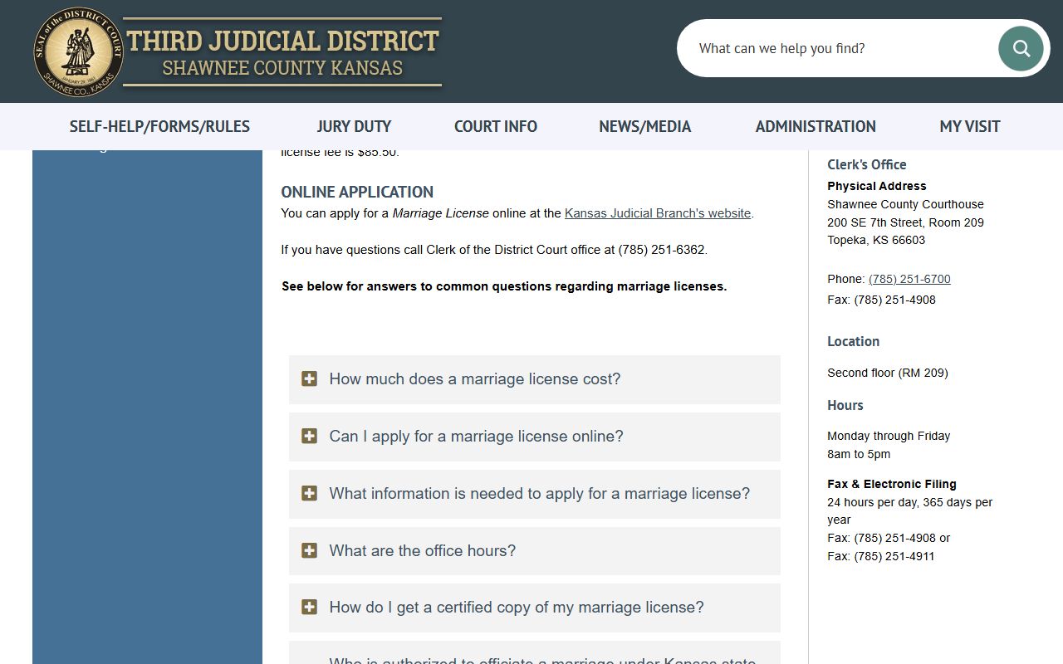Click the plus icon beside certified copy question
The height and width of the screenshot is (664, 1063).
coord(309,608)
